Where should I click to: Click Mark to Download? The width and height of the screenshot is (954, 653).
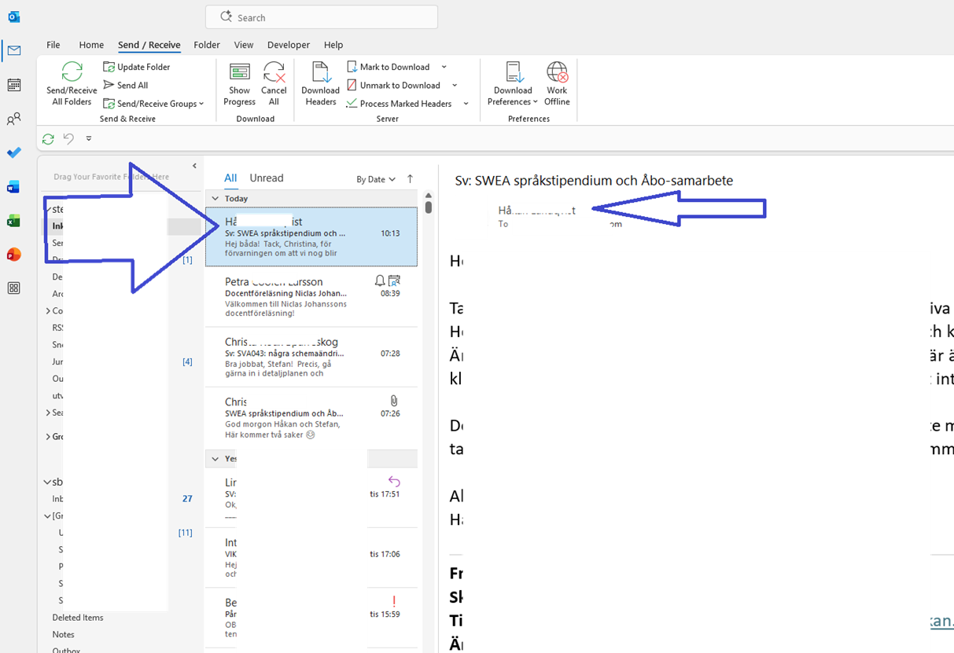click(389, 67)
